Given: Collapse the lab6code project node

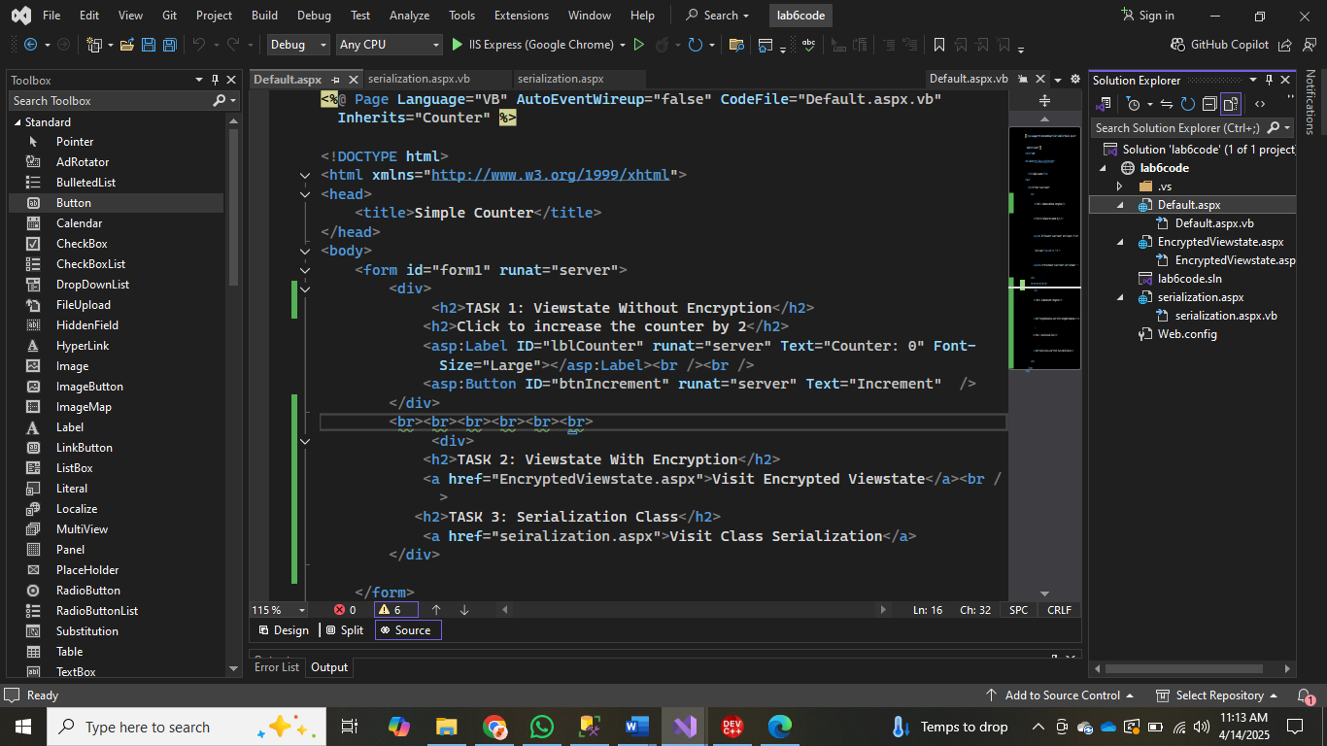Looking at the screenshot, I should (1104, 168).
